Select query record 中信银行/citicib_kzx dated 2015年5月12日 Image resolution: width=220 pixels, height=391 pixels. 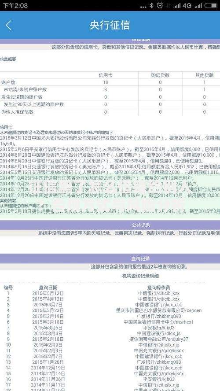click(110, 293)
